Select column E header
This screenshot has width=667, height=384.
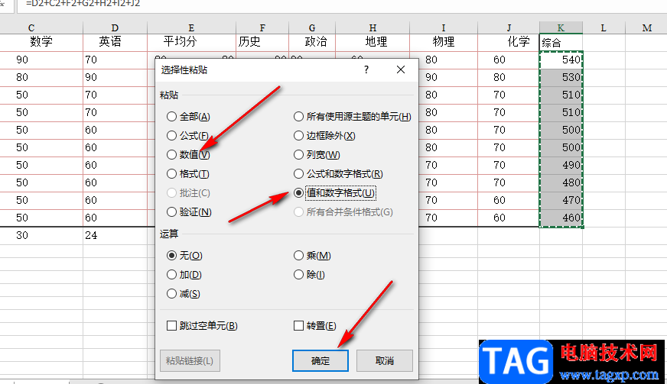191,28
